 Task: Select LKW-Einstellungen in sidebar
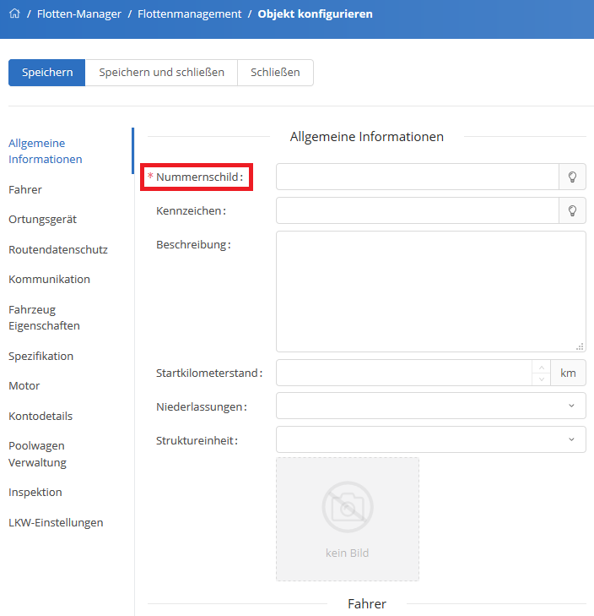[56, 522]
